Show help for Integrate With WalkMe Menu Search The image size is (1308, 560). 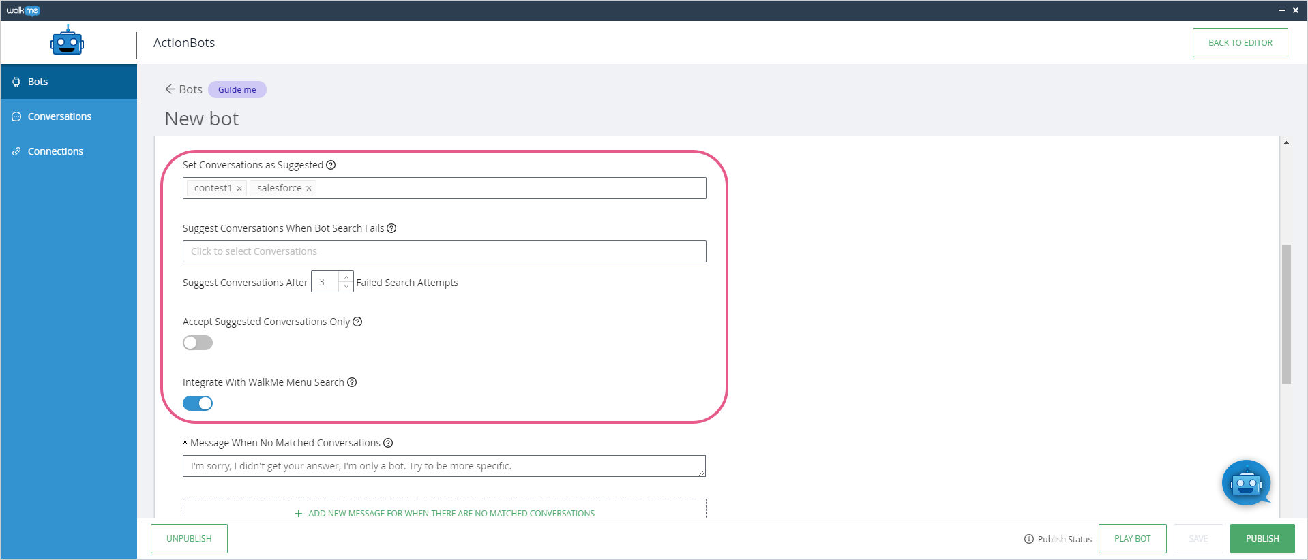352,382
